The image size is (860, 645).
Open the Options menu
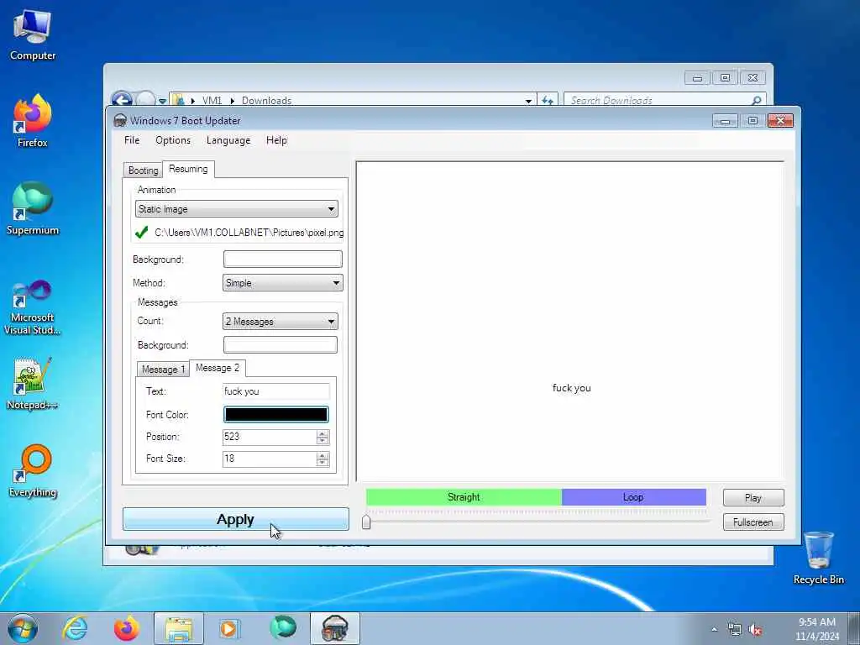coord(173,140)
